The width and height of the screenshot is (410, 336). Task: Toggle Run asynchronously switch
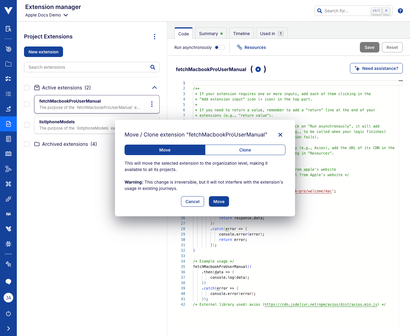(x=220, y=47)
